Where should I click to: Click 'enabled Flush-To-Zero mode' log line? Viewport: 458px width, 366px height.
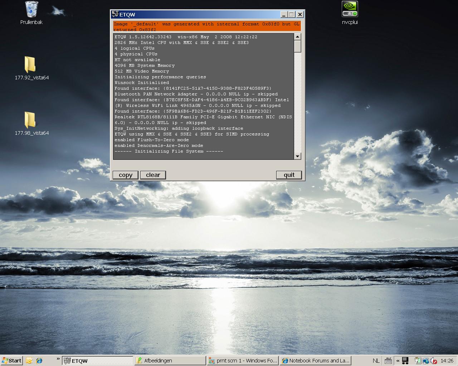click(152, 140)
